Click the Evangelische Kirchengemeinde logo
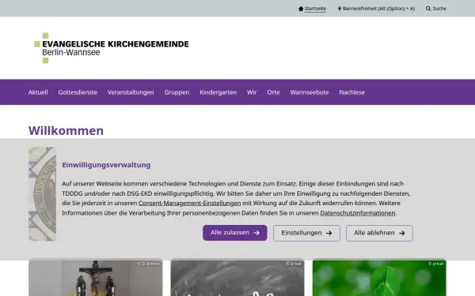475x296 pixels. tap(112, 48)
